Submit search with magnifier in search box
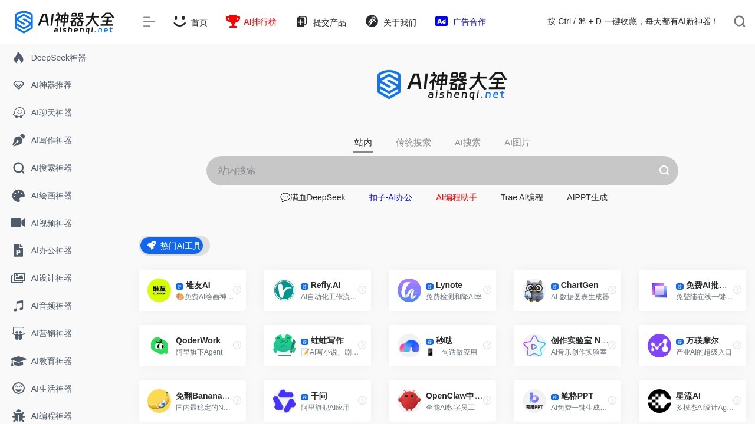Screen dimensions: 755x424 [664, 171]
